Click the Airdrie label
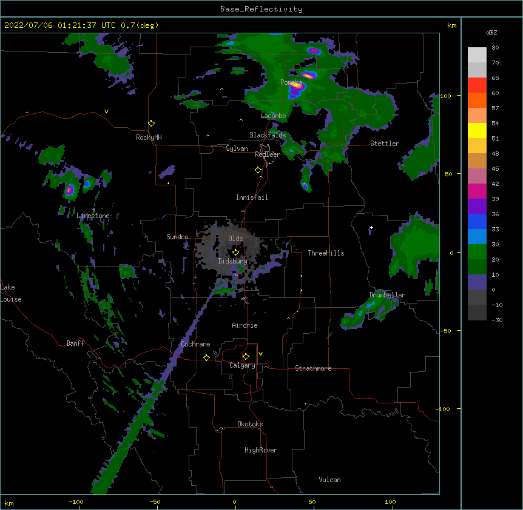523x510 pixels. (245, 325)
